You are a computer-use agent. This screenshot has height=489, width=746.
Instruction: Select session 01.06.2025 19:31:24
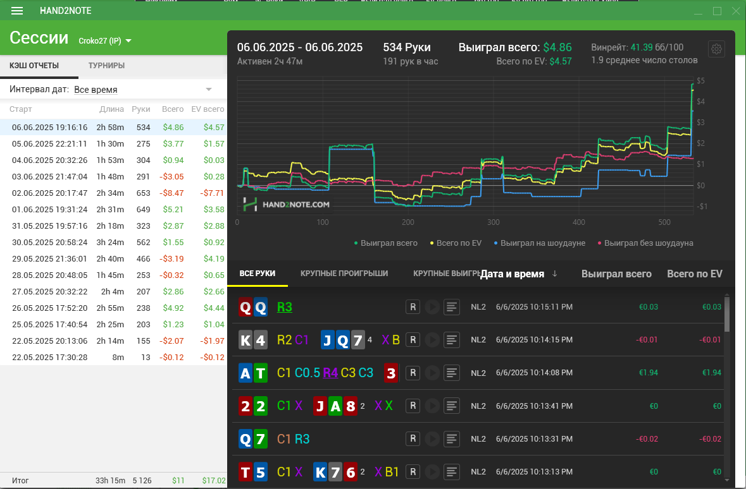(113, 209)
